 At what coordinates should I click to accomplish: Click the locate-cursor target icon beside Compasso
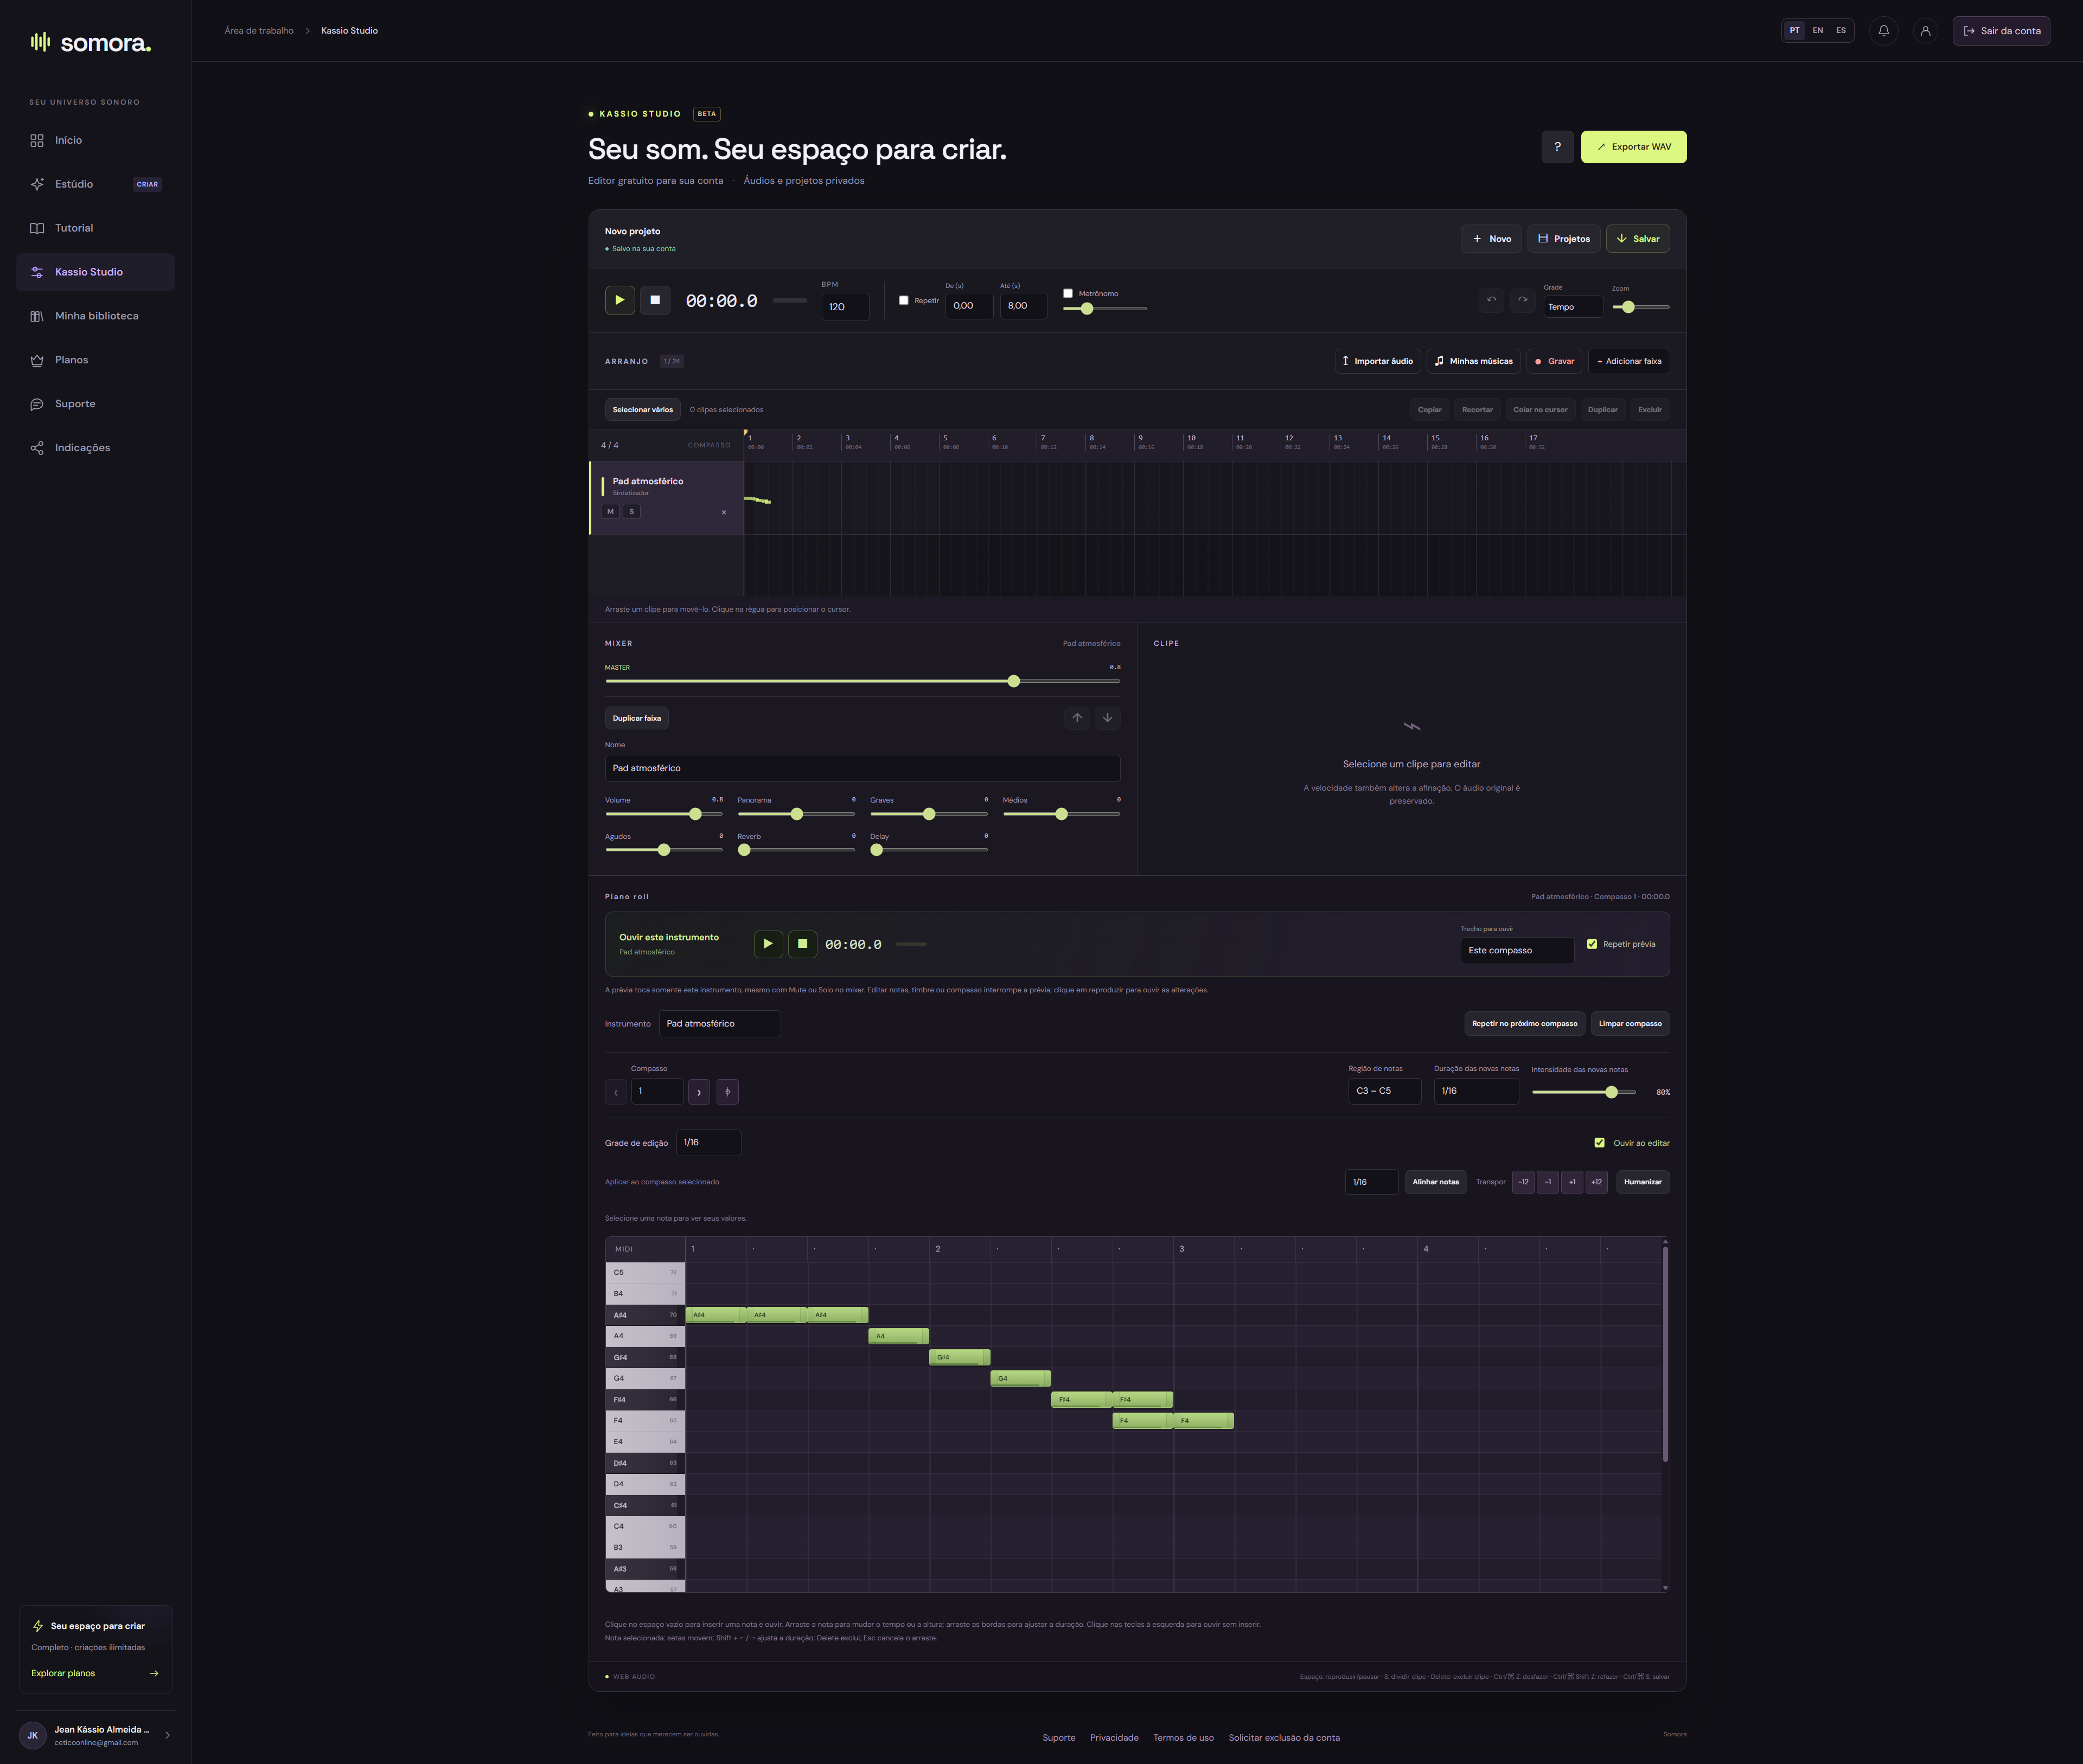click(727, 1092)
